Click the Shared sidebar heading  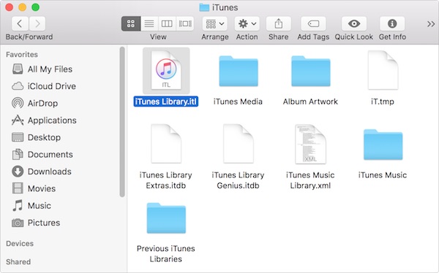point(18,262)
